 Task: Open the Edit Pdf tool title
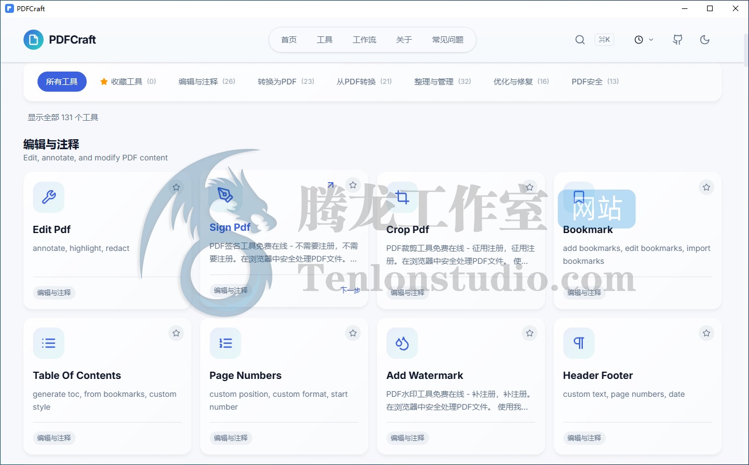pos(51,230)
